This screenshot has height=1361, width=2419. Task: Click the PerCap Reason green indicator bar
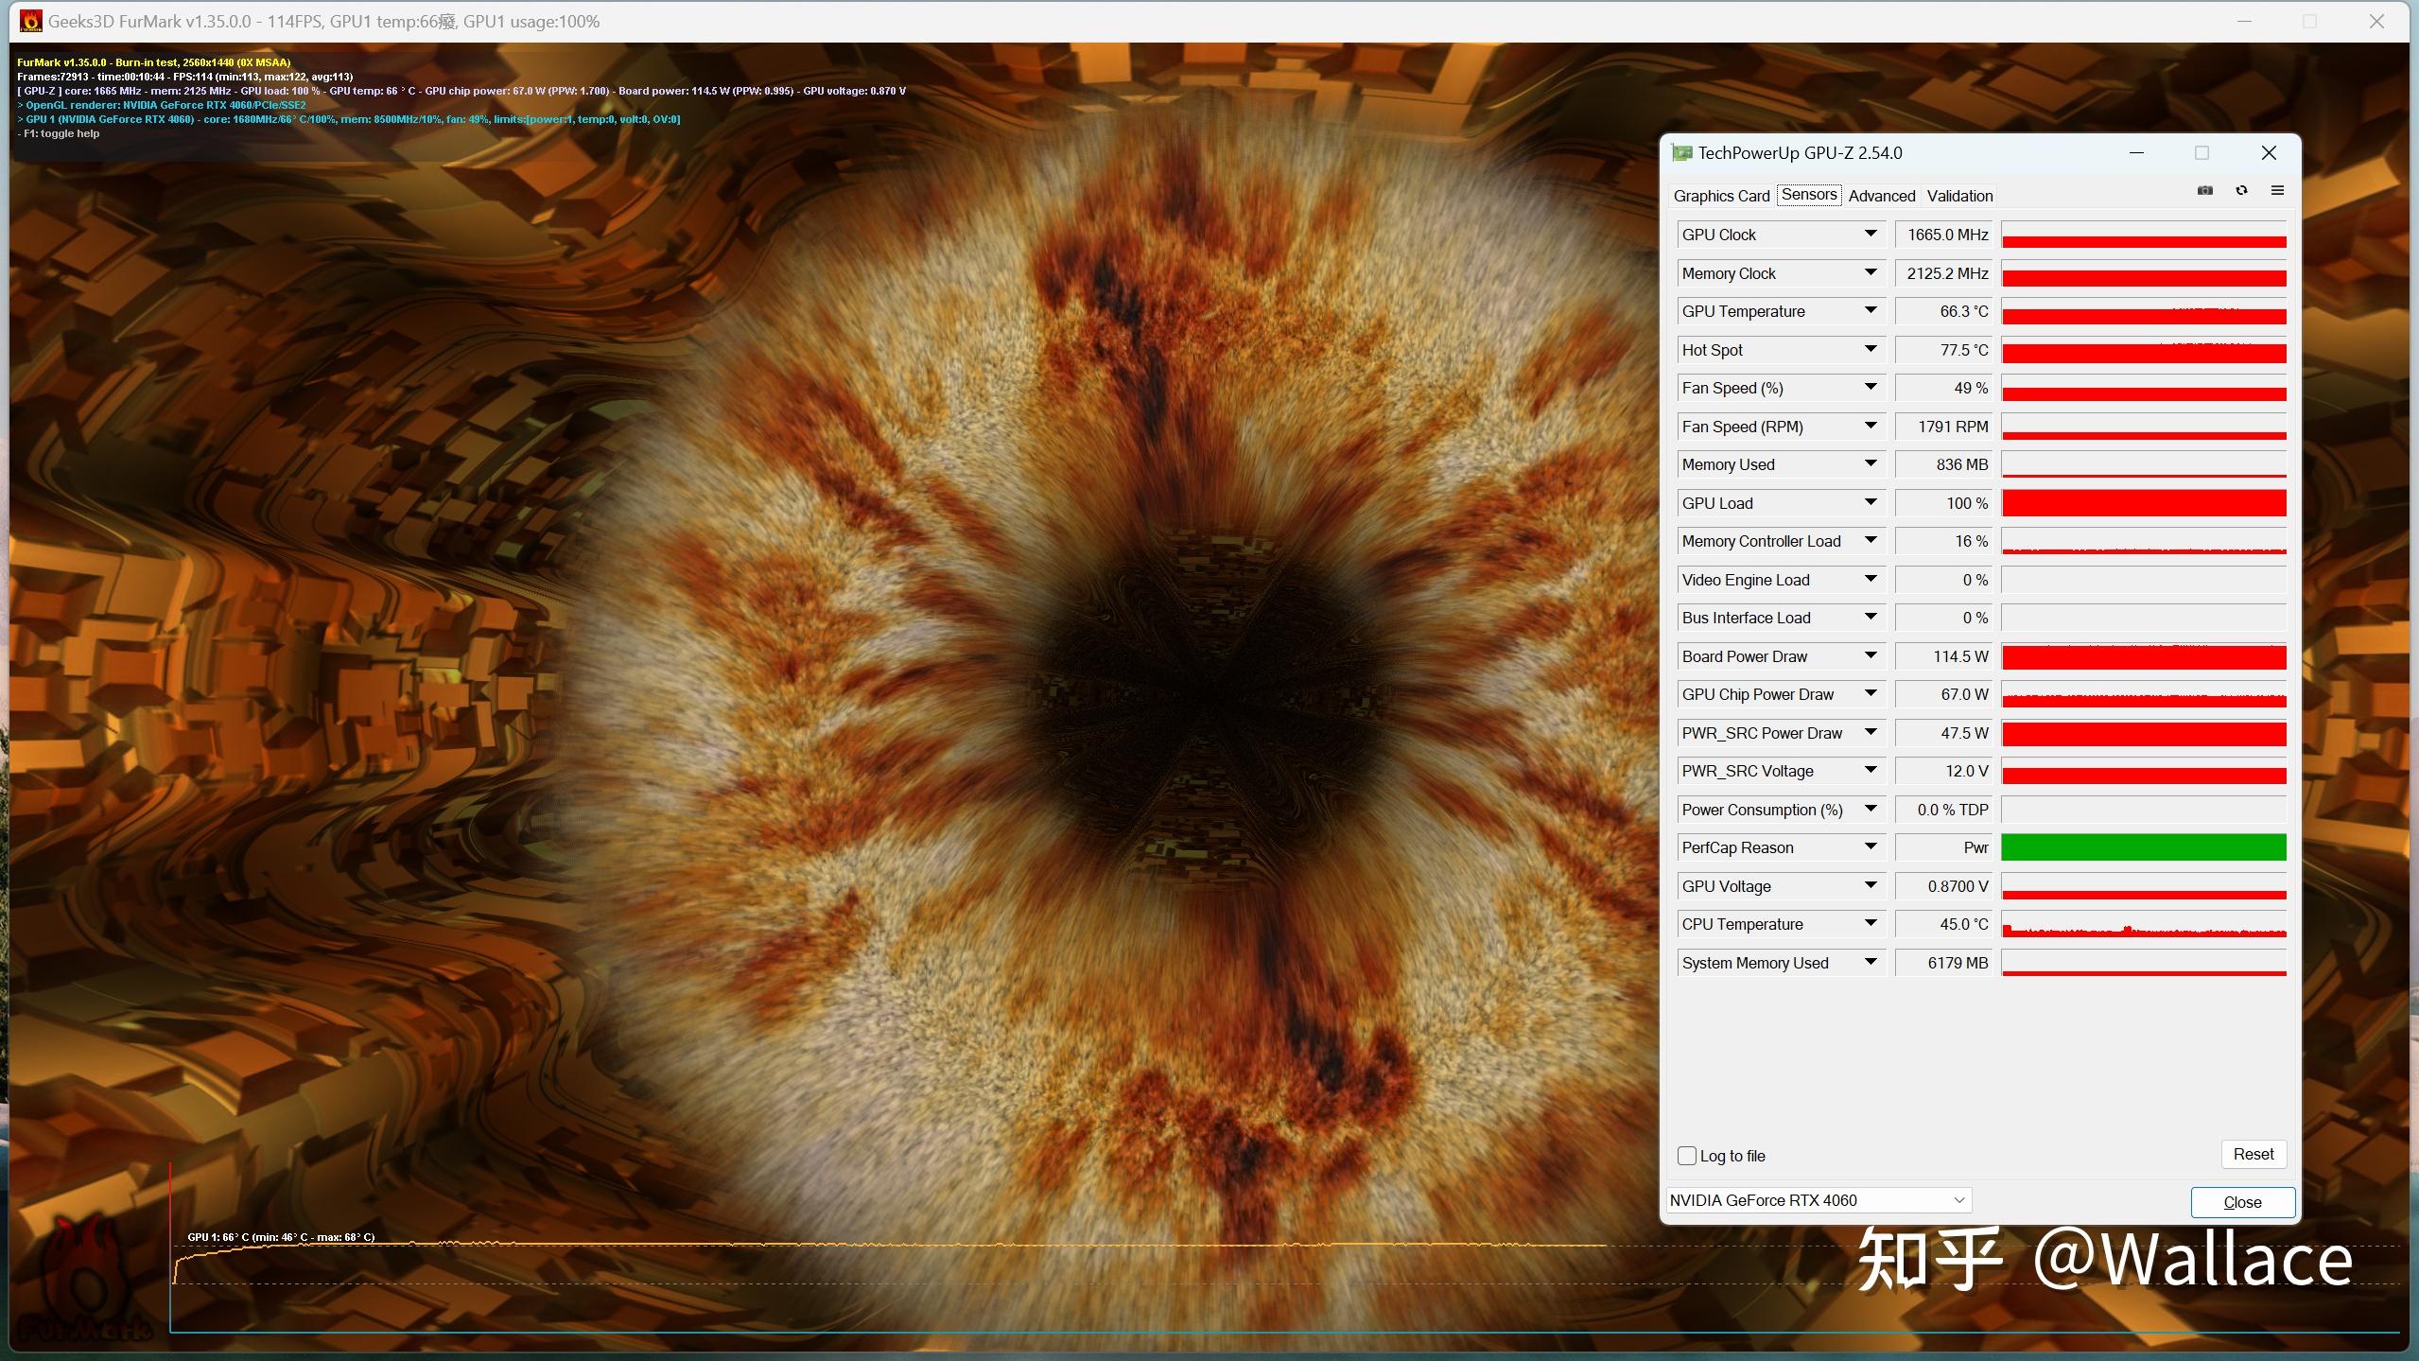click(x=2143, y=847)
